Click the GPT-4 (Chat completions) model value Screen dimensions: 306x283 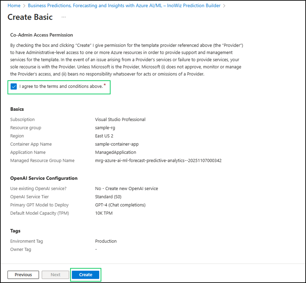pos(120,205)
